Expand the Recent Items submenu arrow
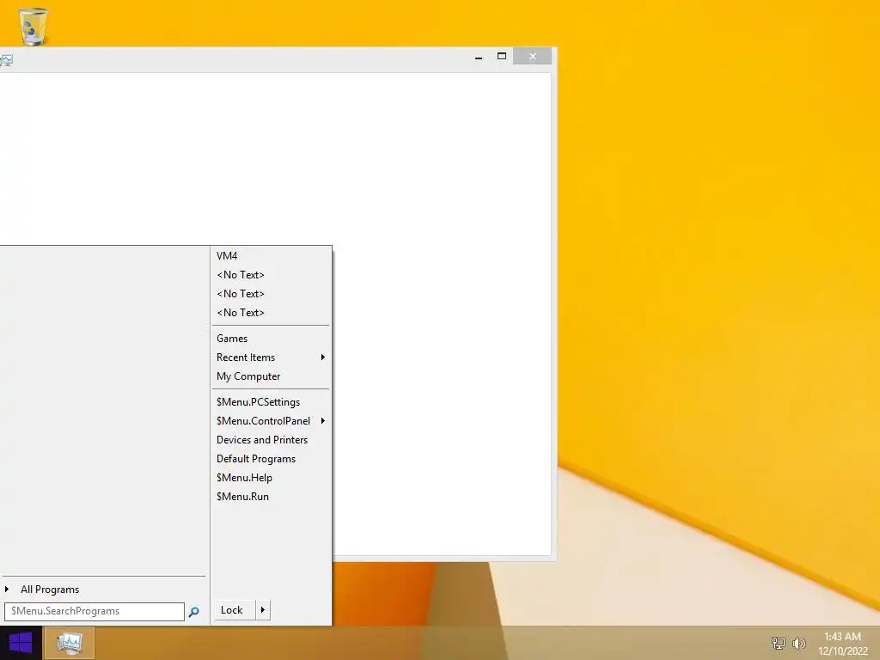The width and height of the screenshot is (880, 660). (x=323, y=357)
